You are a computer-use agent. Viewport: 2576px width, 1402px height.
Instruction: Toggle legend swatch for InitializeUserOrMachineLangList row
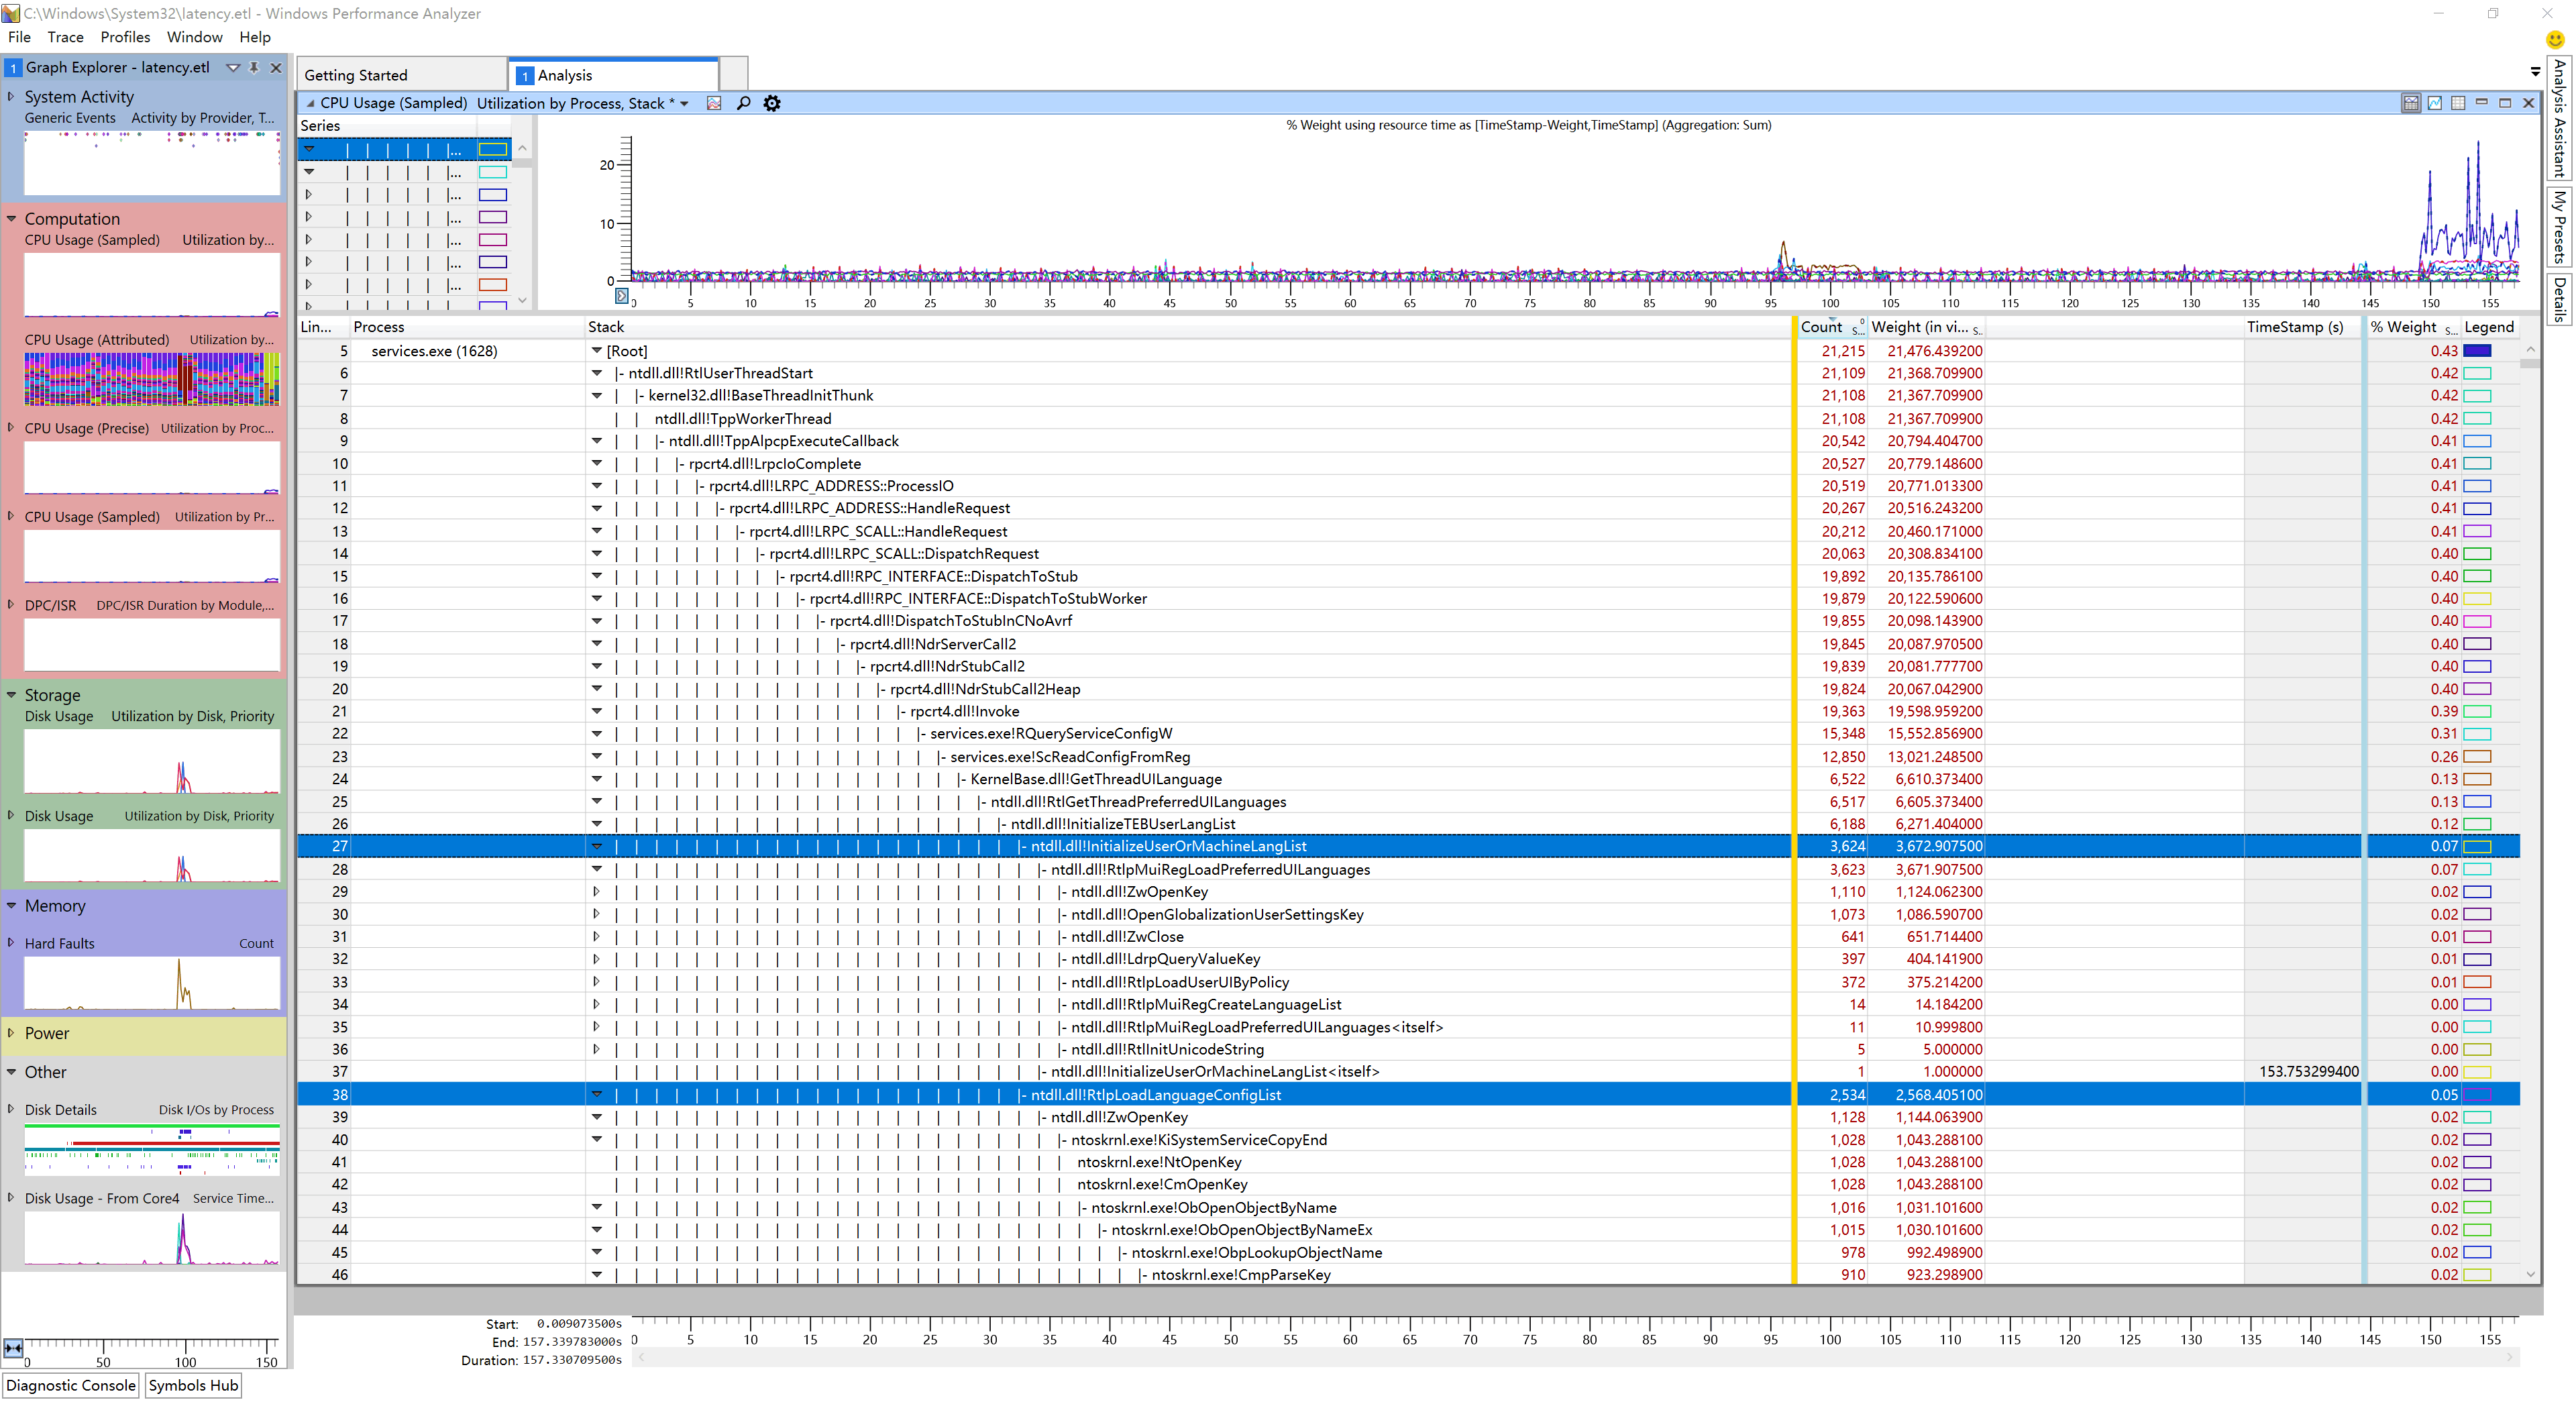tap(2477, 847)
